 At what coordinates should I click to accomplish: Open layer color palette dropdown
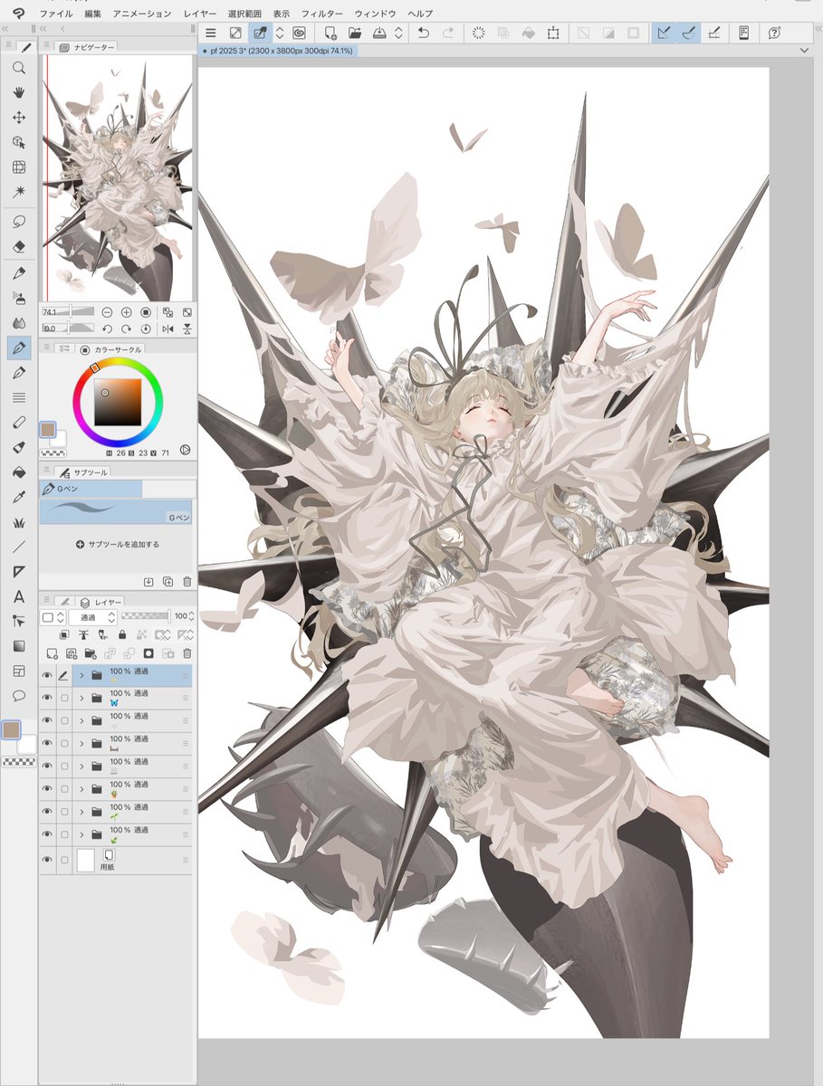[x=53, y=617]
